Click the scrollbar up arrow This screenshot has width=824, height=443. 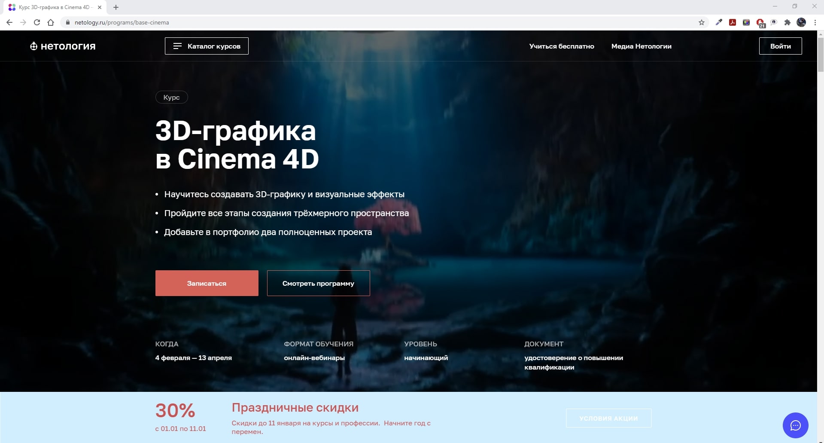(x=820, y=34)
